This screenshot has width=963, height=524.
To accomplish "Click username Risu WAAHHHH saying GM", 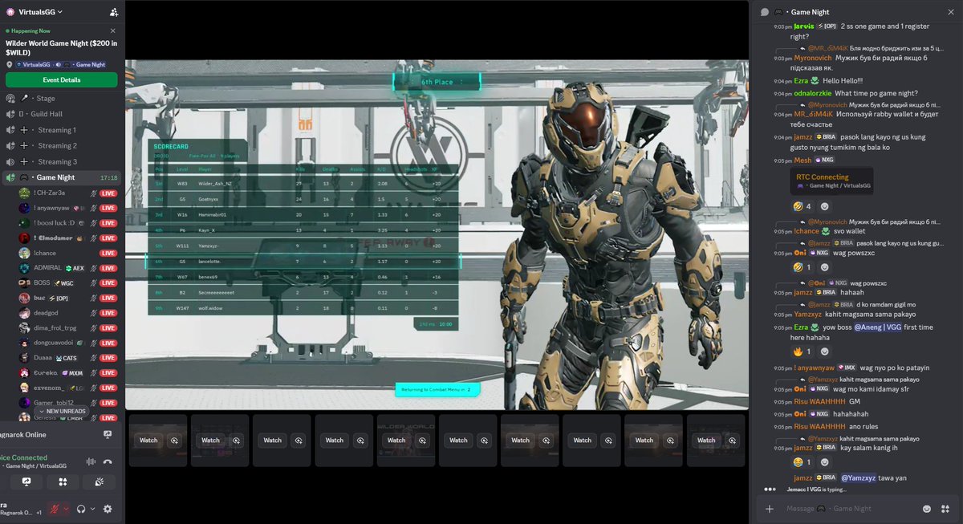I will (820, 401).
